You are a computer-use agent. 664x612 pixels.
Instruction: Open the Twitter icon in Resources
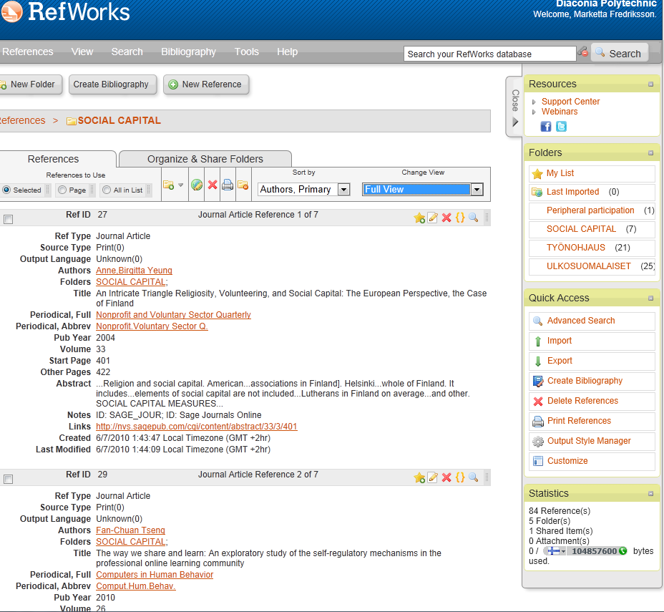click(x=561, y=126)
